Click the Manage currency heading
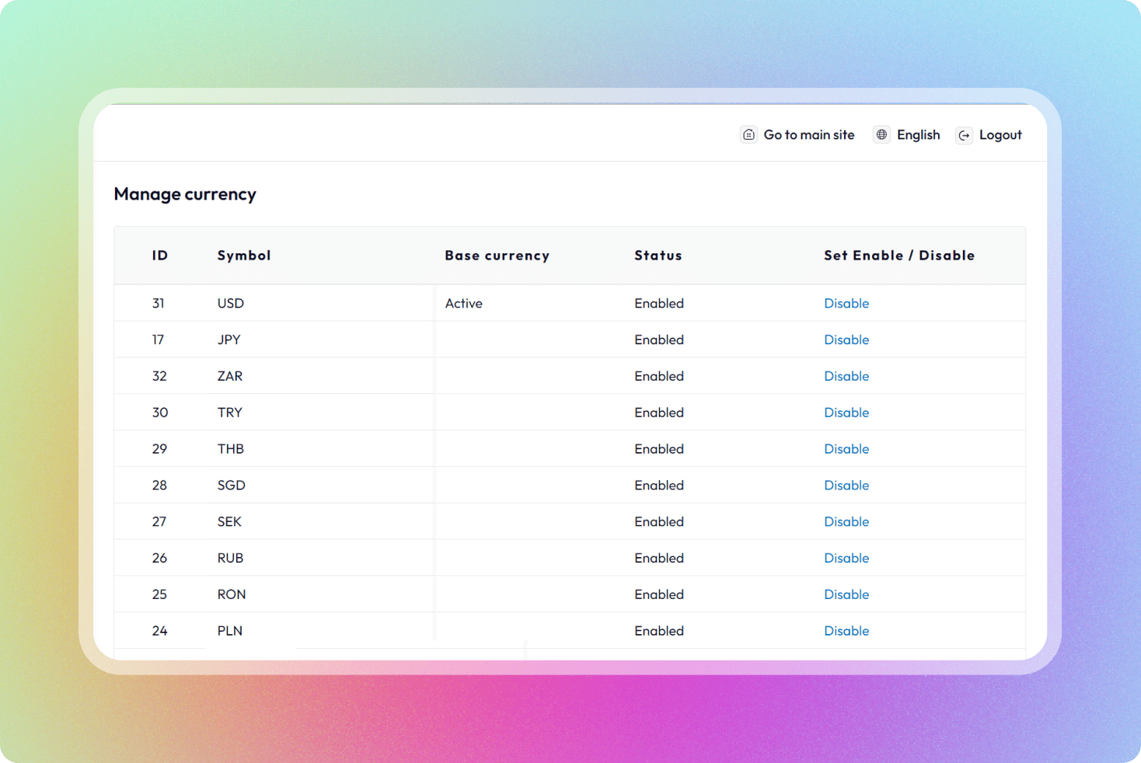The image size is (1141, 763). tap(185, 194)
